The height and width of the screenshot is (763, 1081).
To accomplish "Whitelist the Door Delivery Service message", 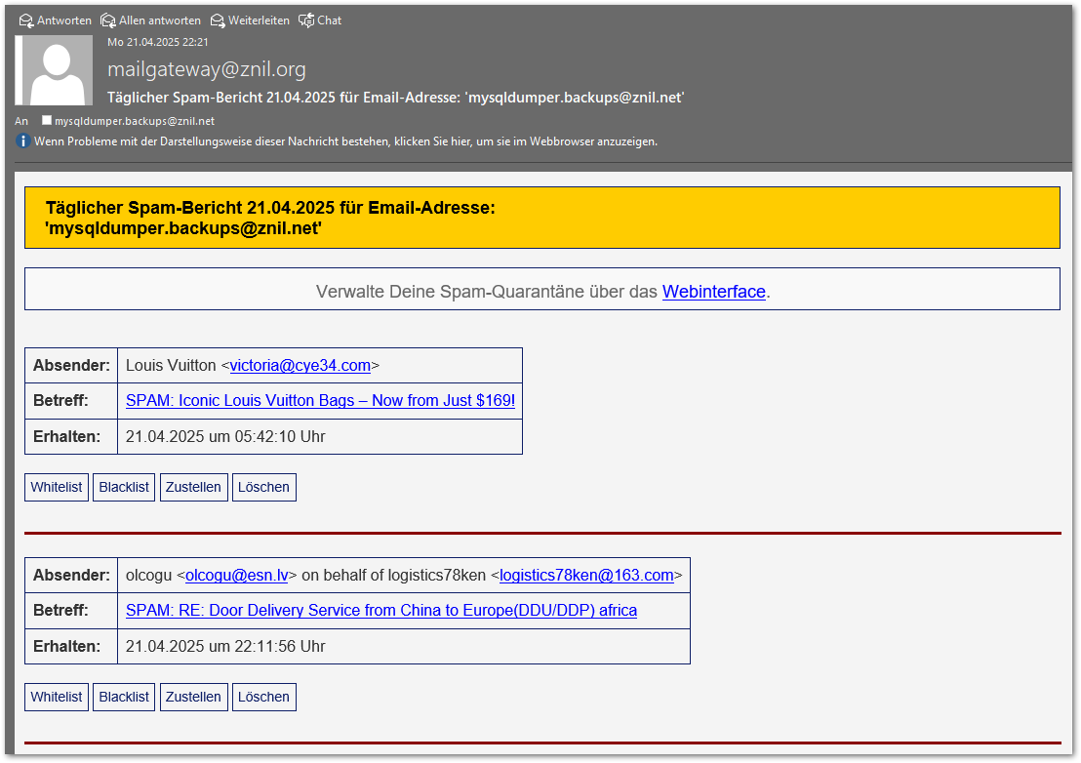I will pos(57,697).
